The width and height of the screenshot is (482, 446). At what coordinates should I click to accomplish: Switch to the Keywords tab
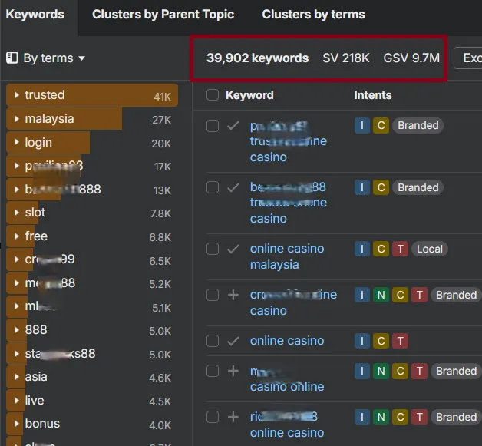35,15
